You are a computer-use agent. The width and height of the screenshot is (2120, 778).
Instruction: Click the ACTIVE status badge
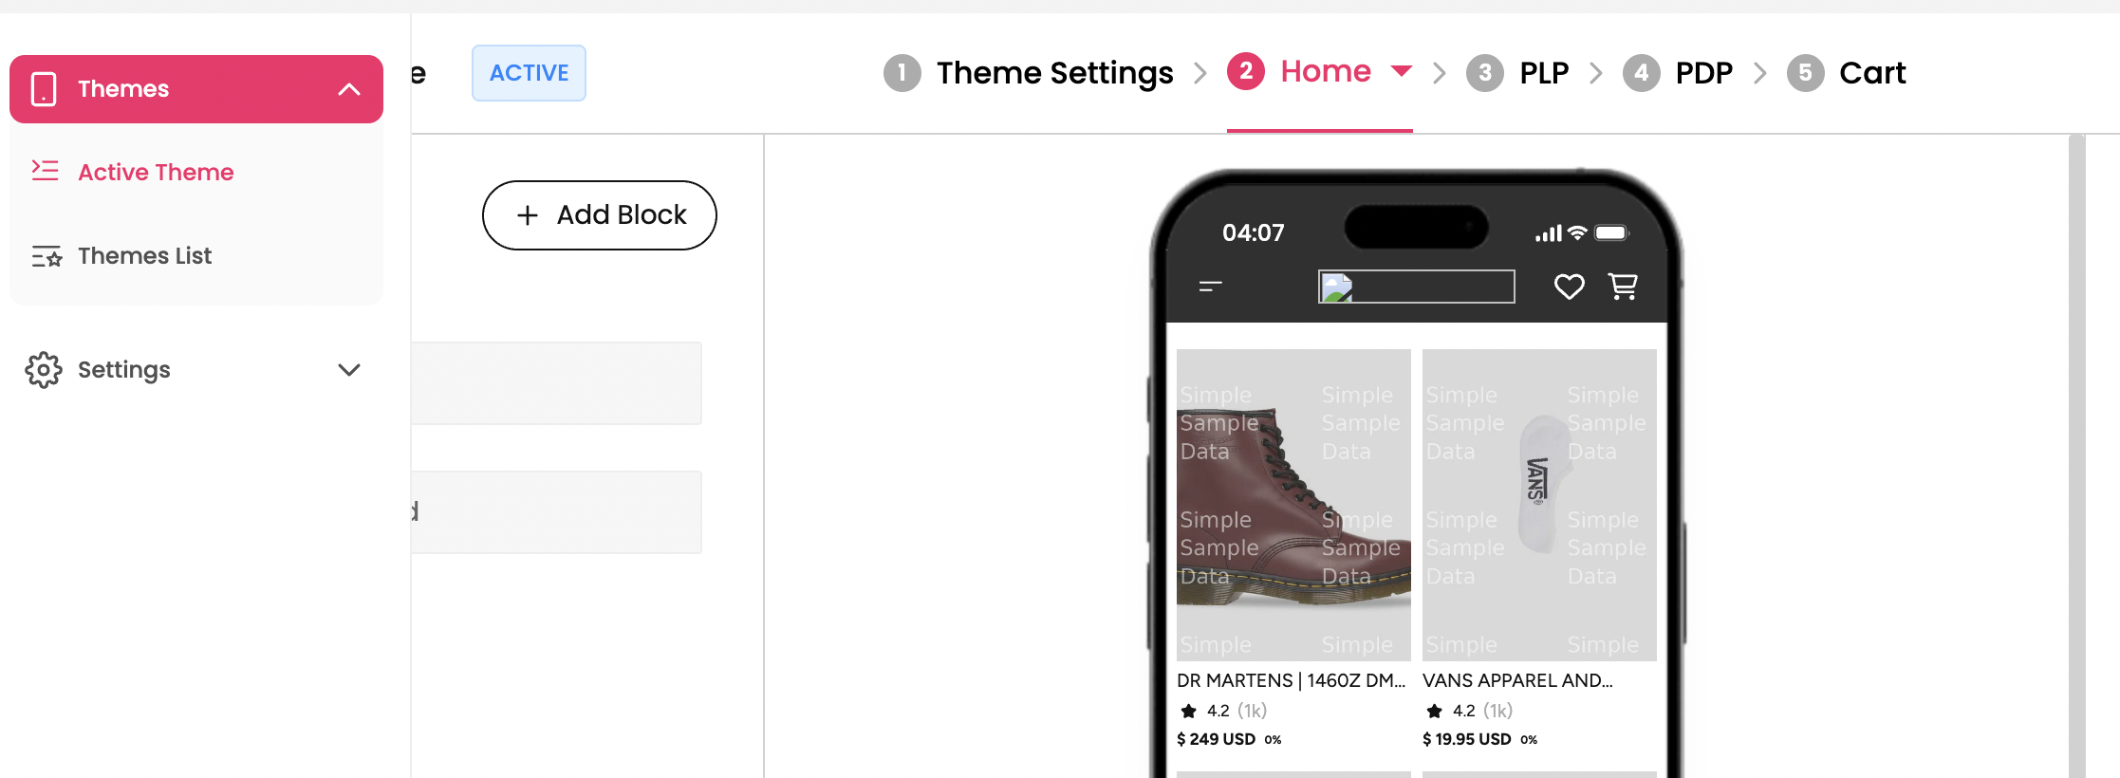coord(529,73)
